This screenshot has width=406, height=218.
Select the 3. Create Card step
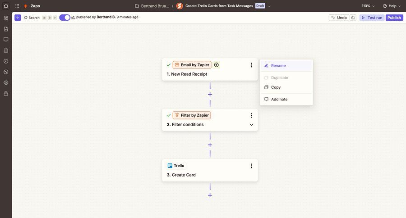point(210,170)
